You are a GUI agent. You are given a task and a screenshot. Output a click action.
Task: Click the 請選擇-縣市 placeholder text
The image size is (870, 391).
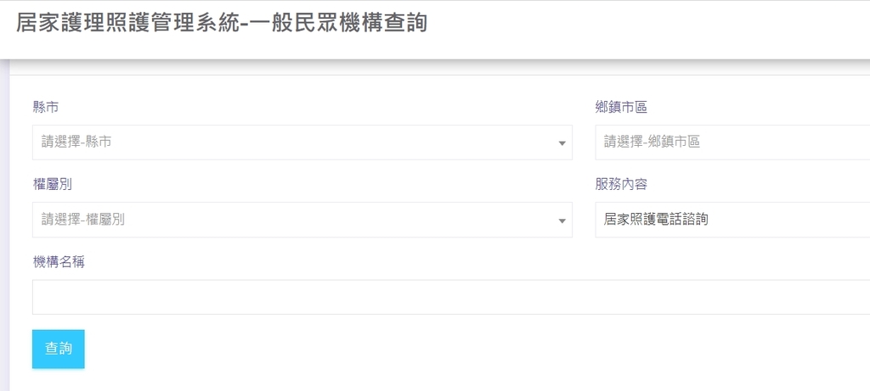[76, 142]
